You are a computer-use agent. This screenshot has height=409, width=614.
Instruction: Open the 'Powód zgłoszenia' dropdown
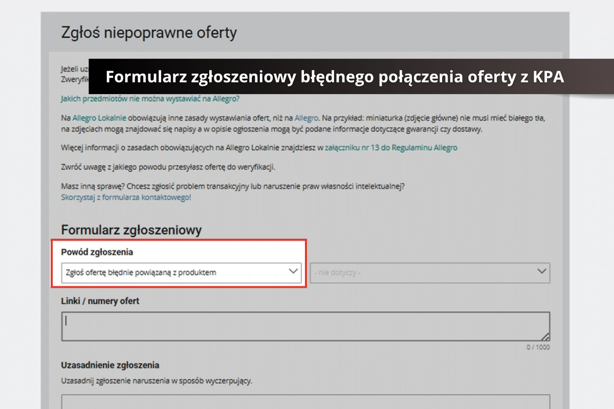(x=181, y=272)
